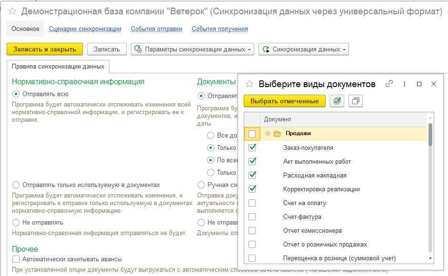Click the Выбрать отмеченные button
This screenshot has height=276, width=448.
284,101
